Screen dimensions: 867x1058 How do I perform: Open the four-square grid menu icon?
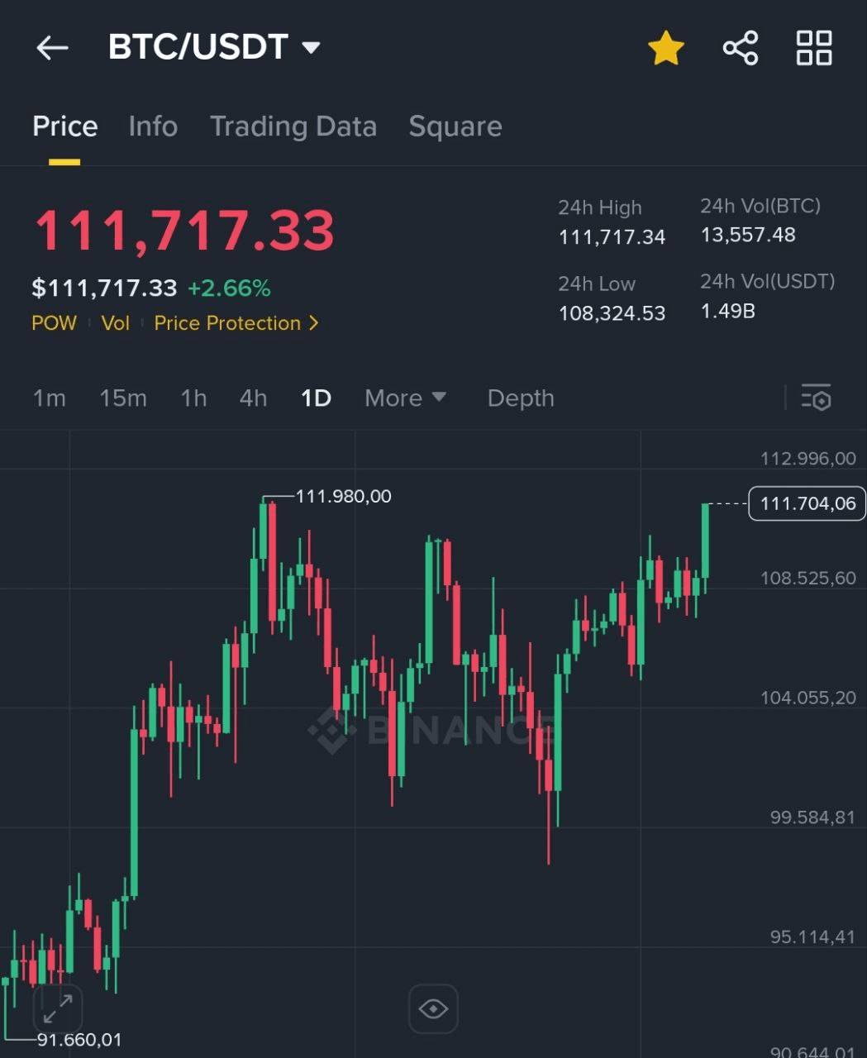pos(814,48)
